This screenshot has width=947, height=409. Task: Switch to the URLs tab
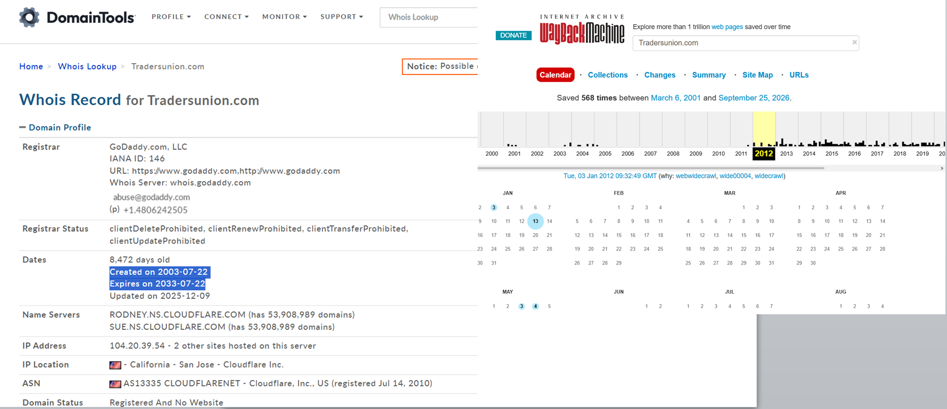click(799, 75)
